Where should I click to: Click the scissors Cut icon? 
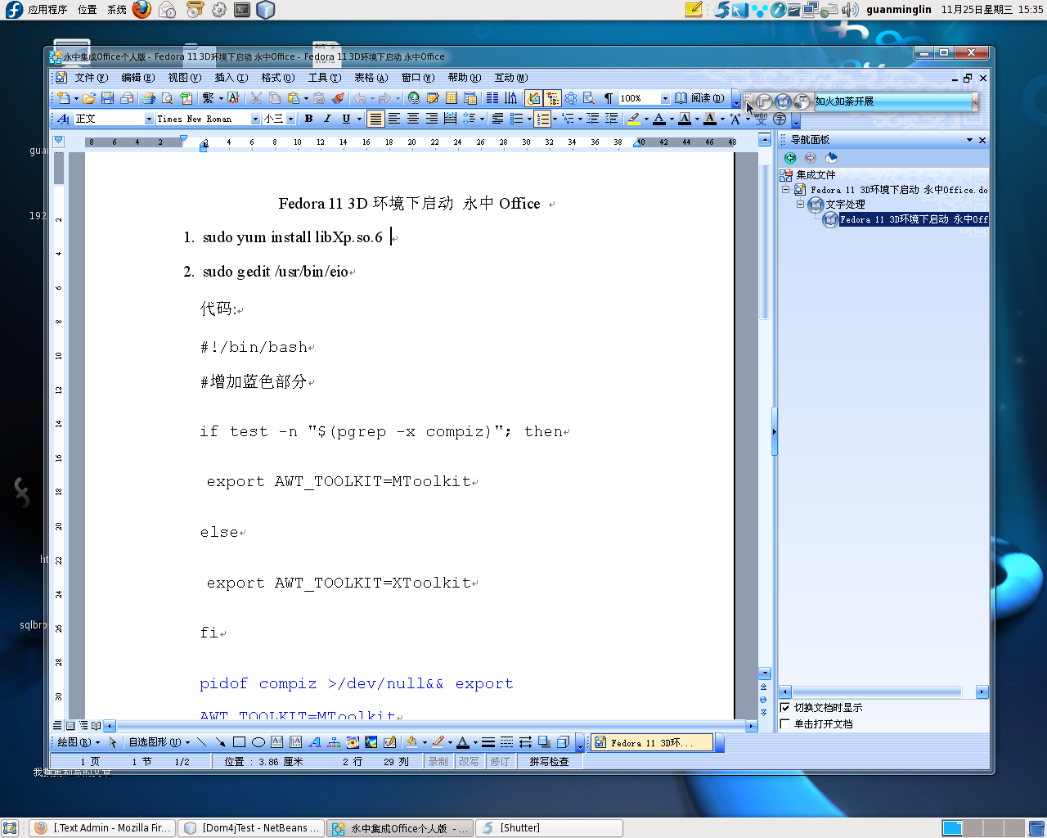point(256,98)
